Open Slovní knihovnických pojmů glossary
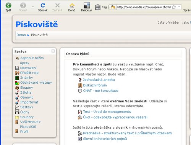Image resolution: width=191 pixels, height=145 pixels. (x=105, y=139)
